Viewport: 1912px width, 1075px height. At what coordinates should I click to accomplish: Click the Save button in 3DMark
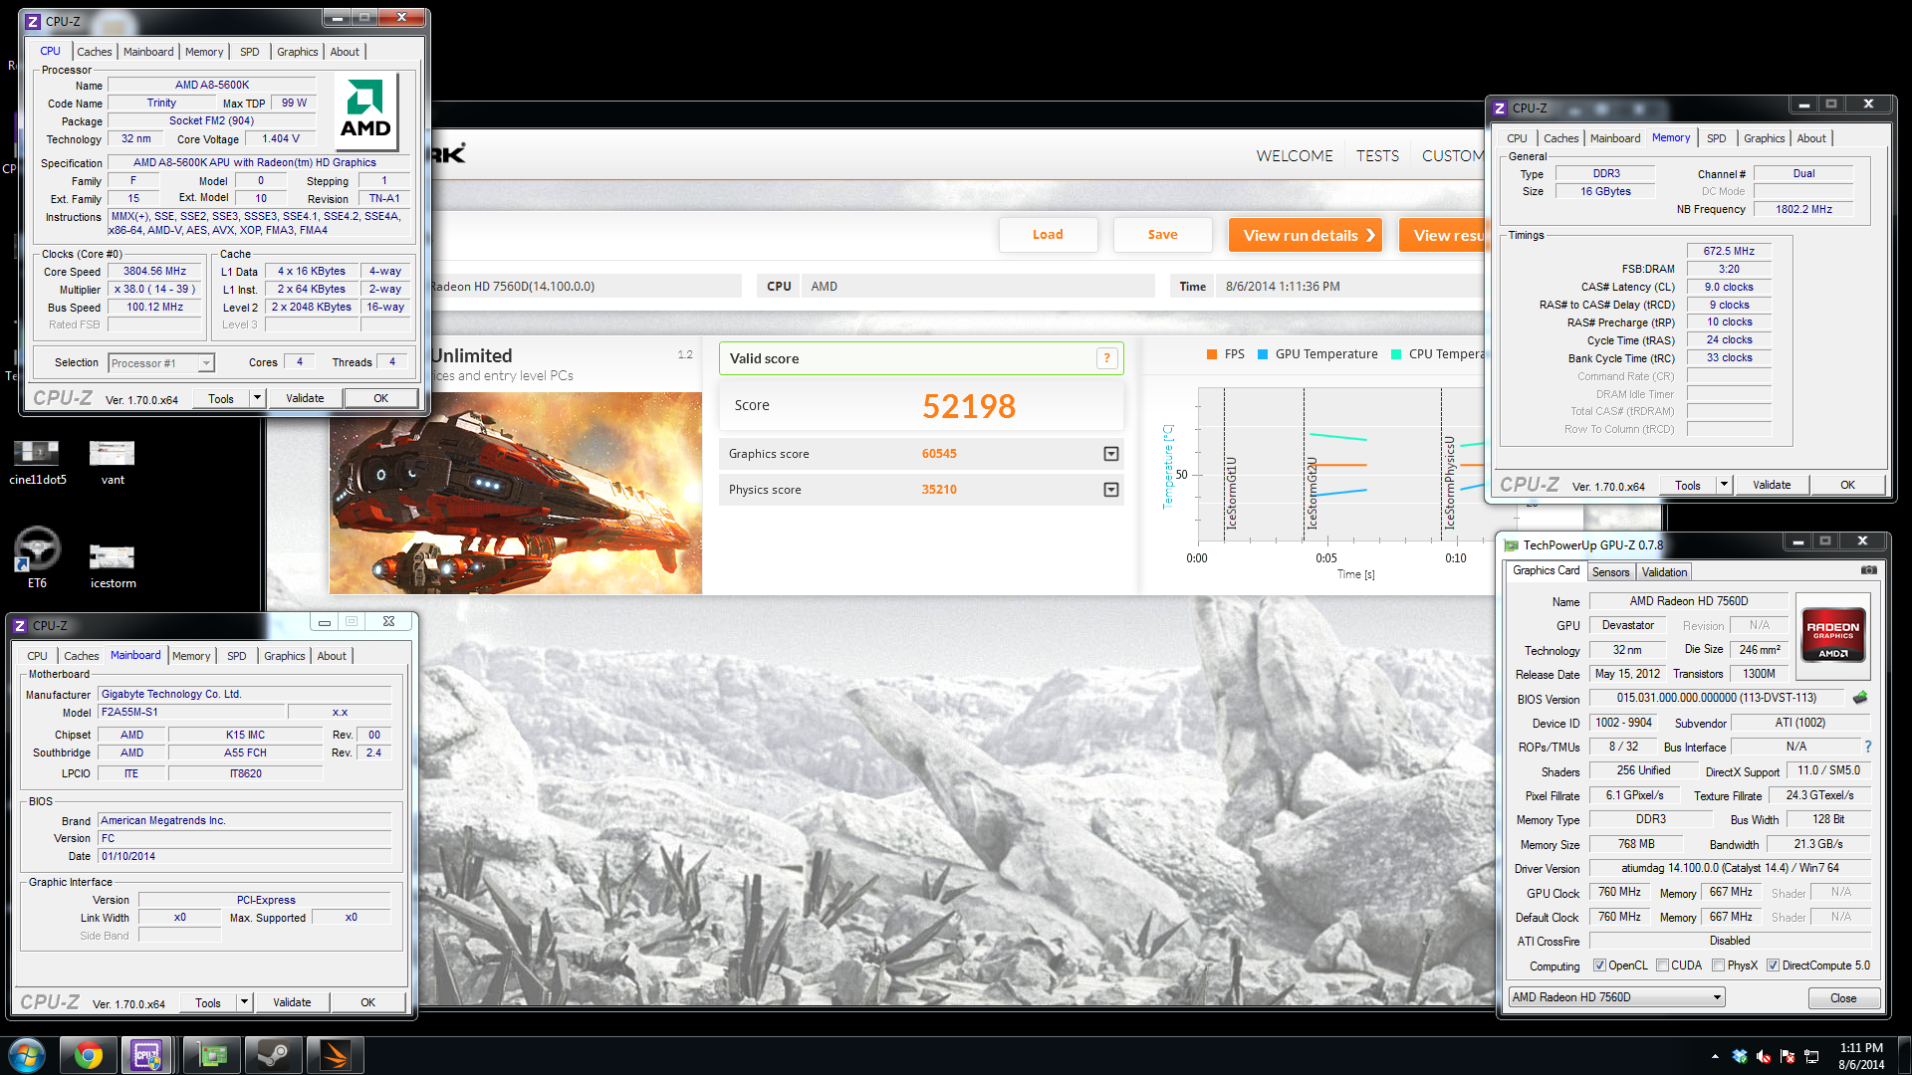pos(1162,235)
